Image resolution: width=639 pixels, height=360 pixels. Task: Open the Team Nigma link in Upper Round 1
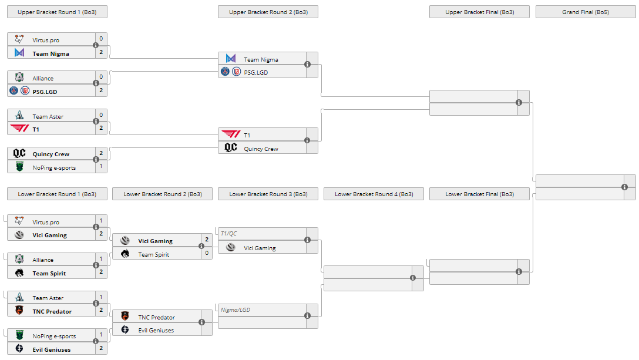51,53
